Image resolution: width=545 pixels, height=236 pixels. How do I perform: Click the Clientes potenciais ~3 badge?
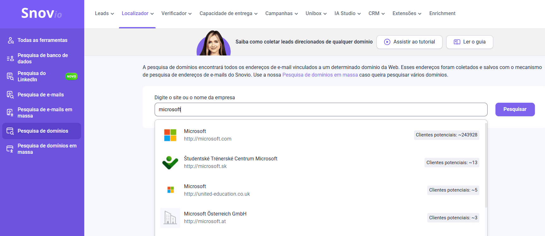tap(453, 218)
